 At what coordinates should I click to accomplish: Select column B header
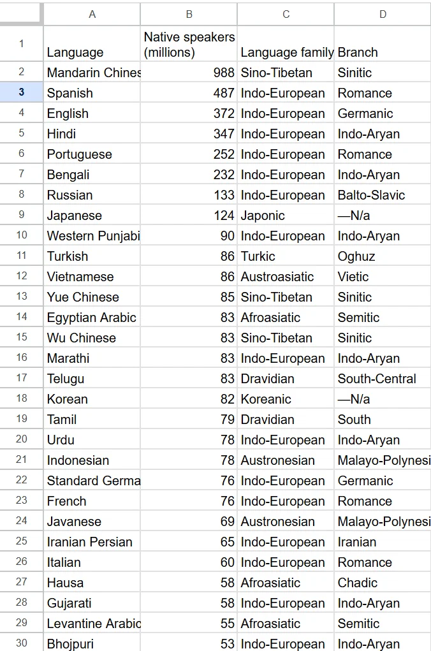point(189,14)
